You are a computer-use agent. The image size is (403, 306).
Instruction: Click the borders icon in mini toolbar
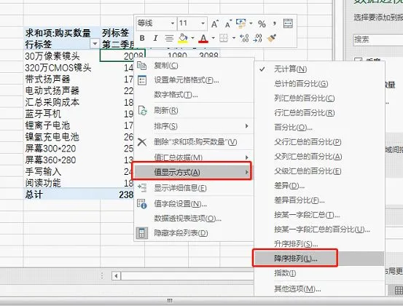pyautogui.click(x=224, y=39)
